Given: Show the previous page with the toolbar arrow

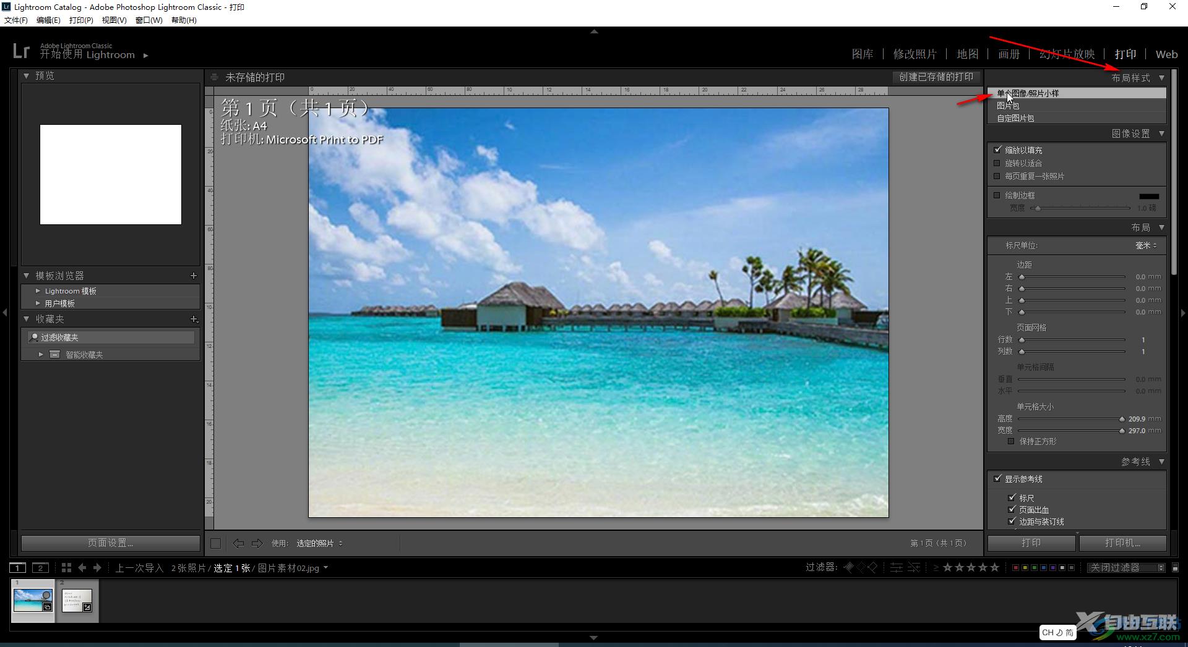Looking at the screenshot, I should (x=238, y=543).
